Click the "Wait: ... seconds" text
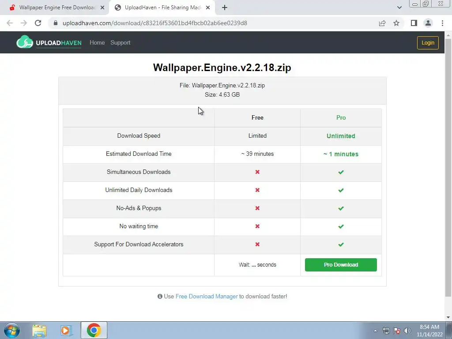This screenshot has width=452, height=339. 257,265
